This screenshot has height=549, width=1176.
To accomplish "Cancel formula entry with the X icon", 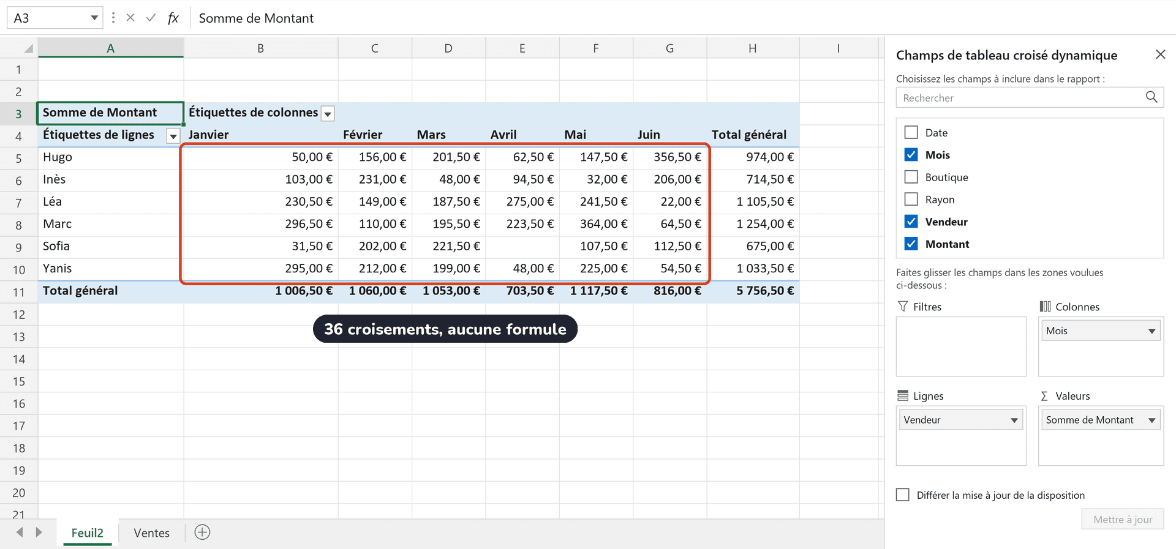I will coord(130,18).
